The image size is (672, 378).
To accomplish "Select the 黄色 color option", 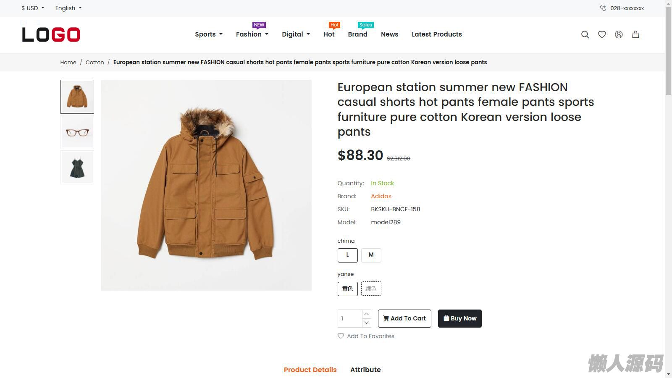I will click(347, 289).
